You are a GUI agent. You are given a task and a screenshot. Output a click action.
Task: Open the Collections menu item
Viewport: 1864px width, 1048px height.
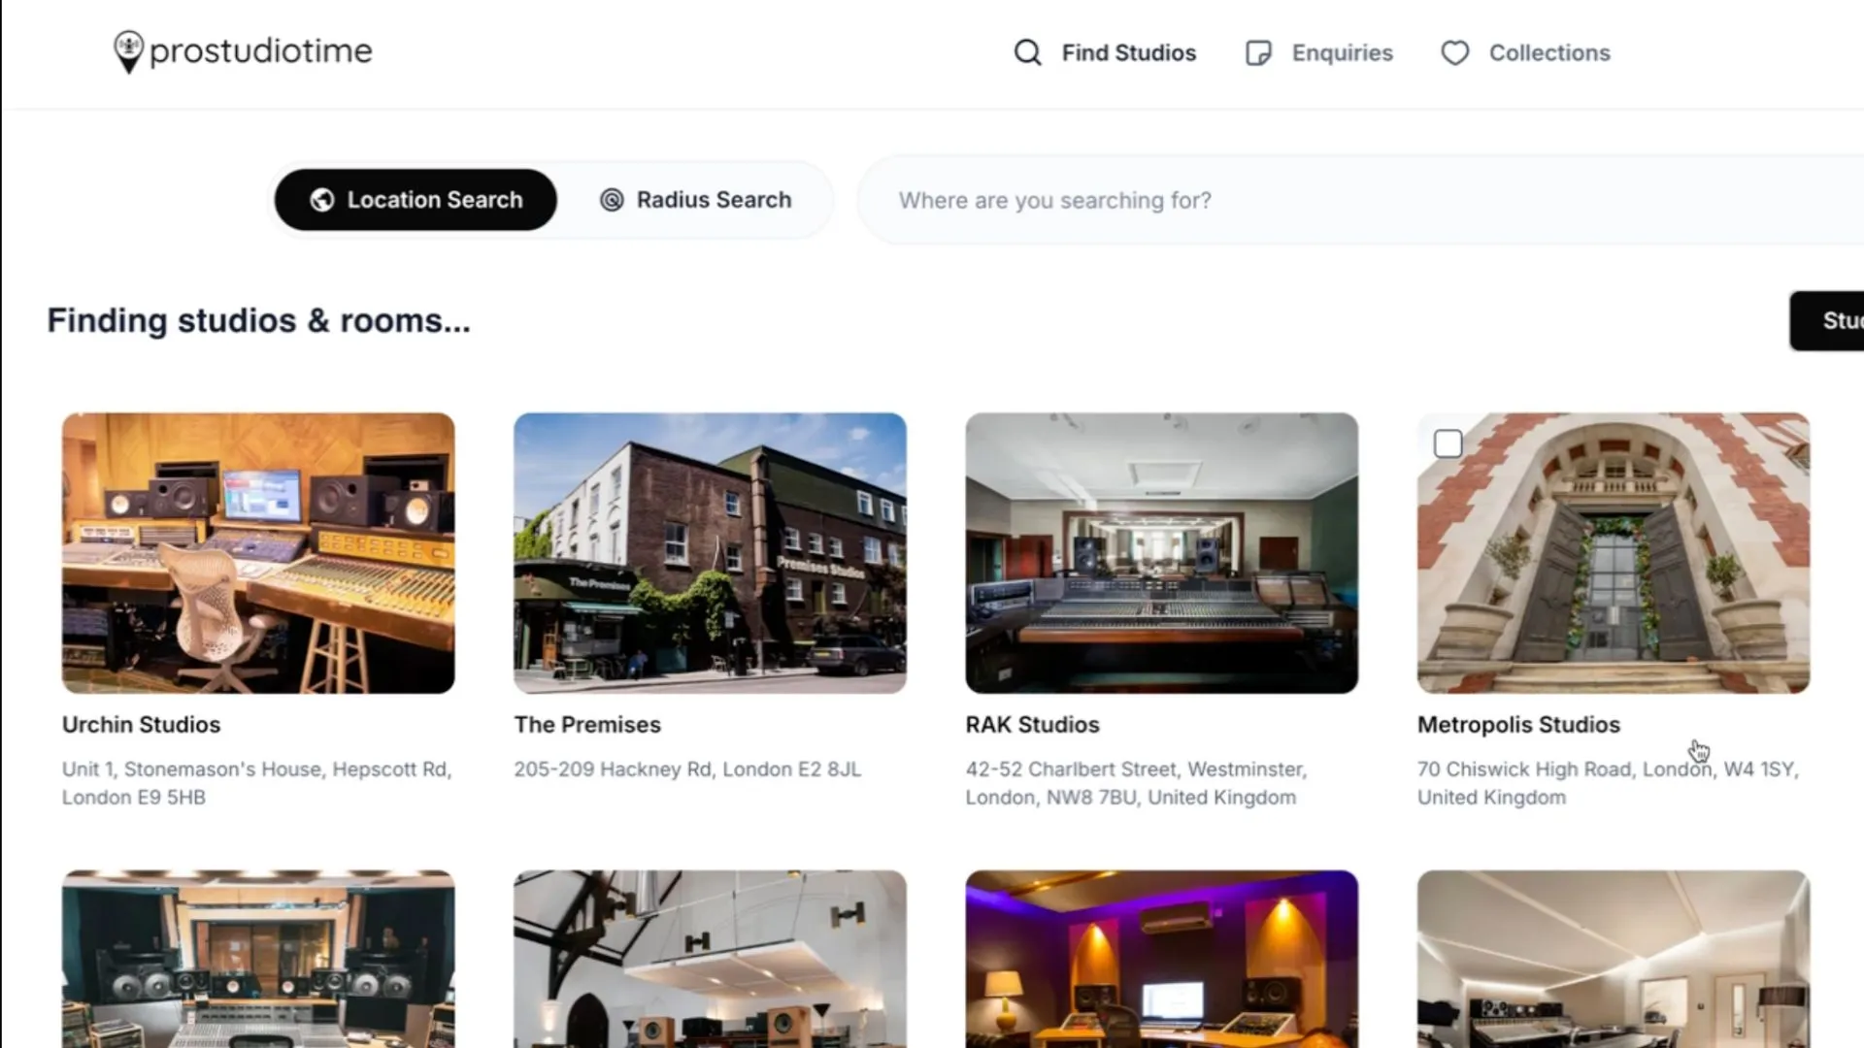pyautogui.click(x=1525, y=52)
